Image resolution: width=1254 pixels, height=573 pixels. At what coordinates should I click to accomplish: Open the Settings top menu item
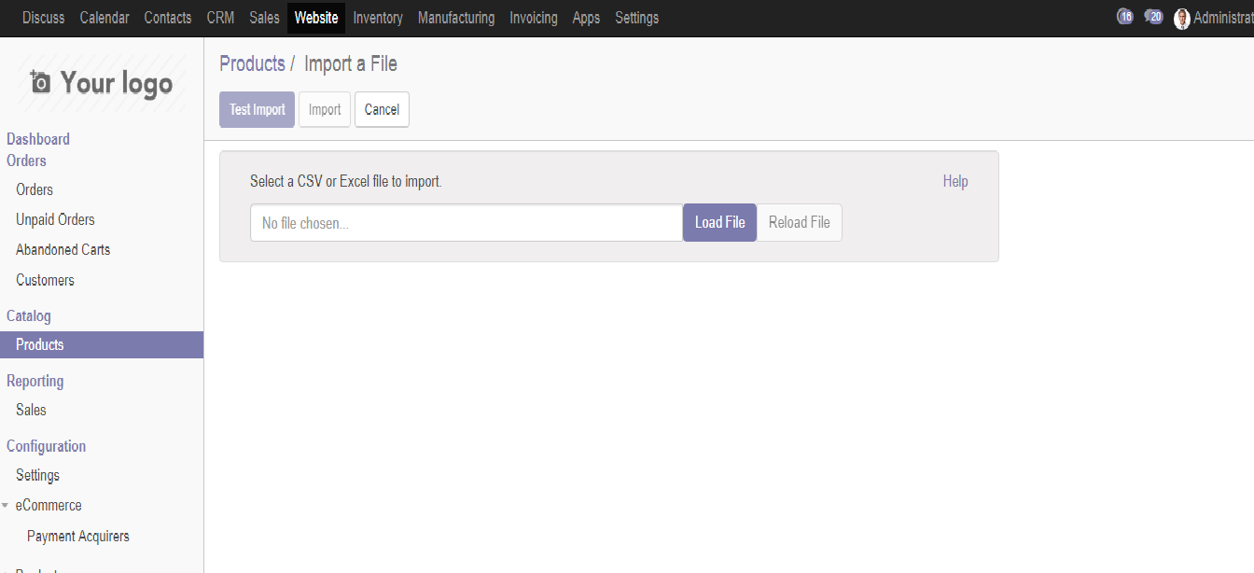click(x=636, y=18)
